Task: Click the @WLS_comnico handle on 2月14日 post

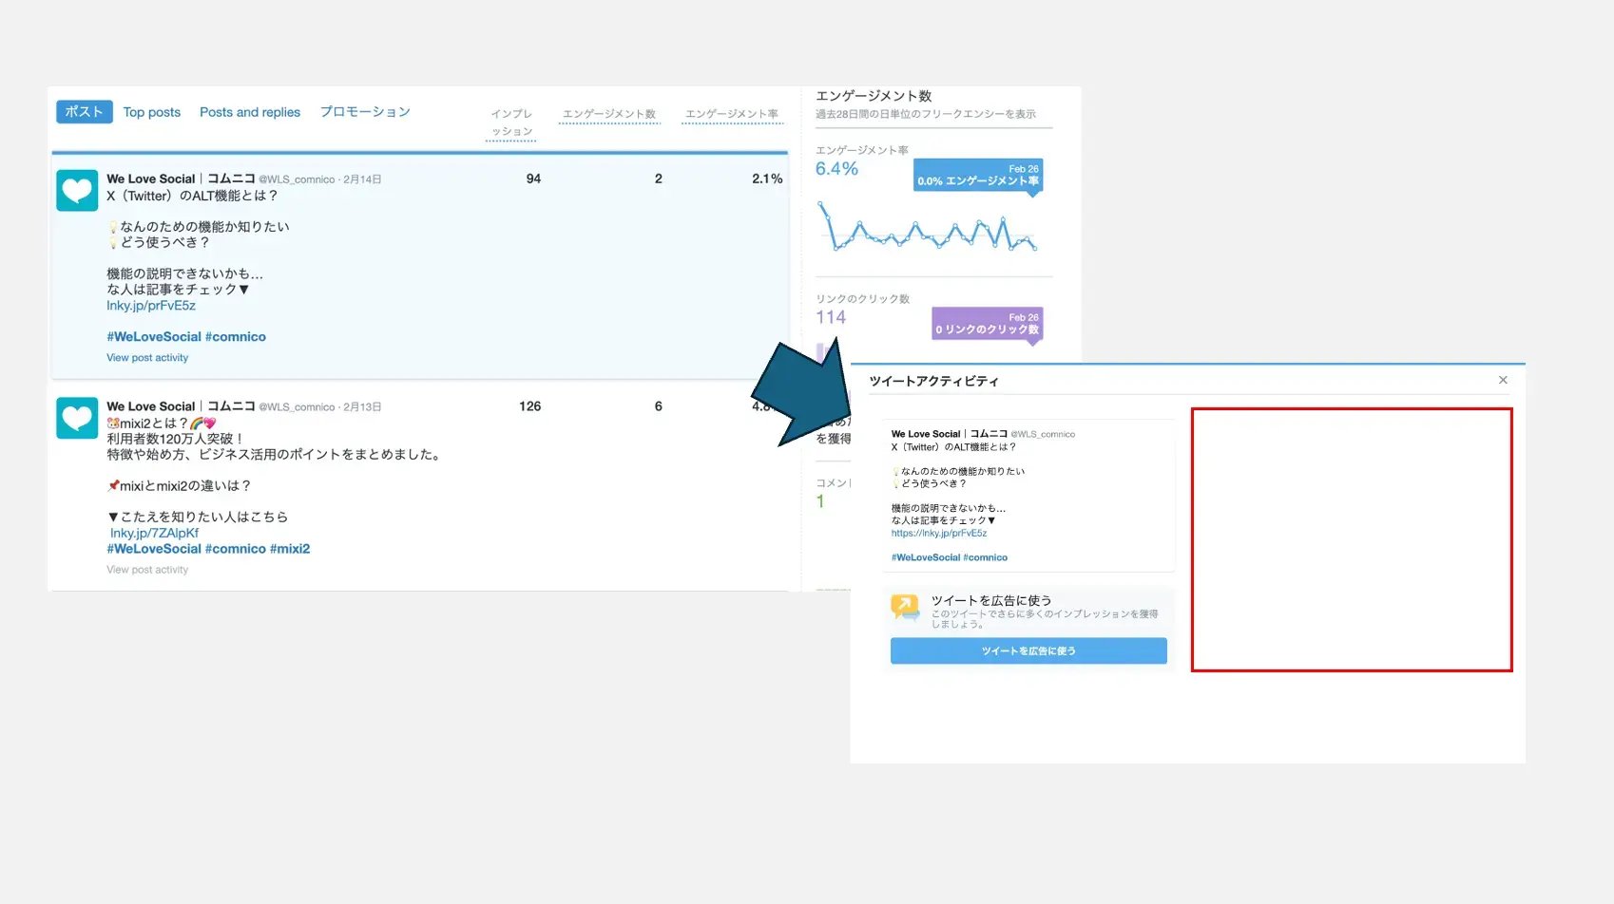Action: pyautogui.click(x=297, y=179)
